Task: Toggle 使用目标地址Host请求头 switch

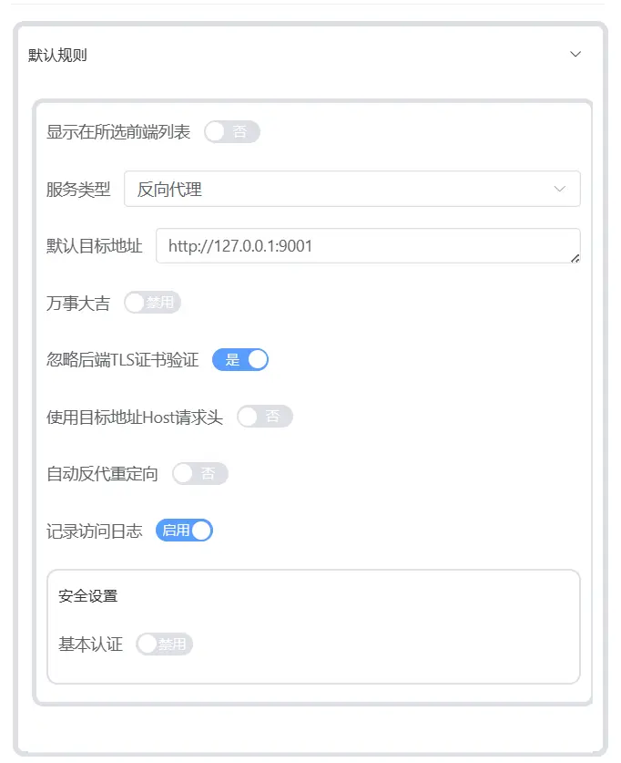Action: tap(265, 417)
